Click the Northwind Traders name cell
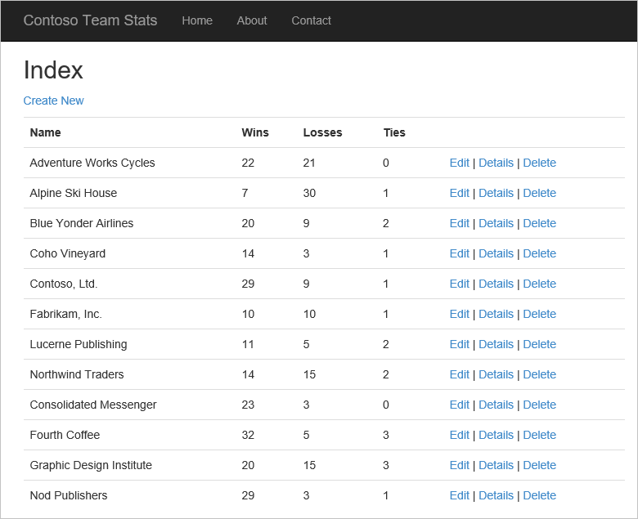Screen dimensions: 638x519 77,374
